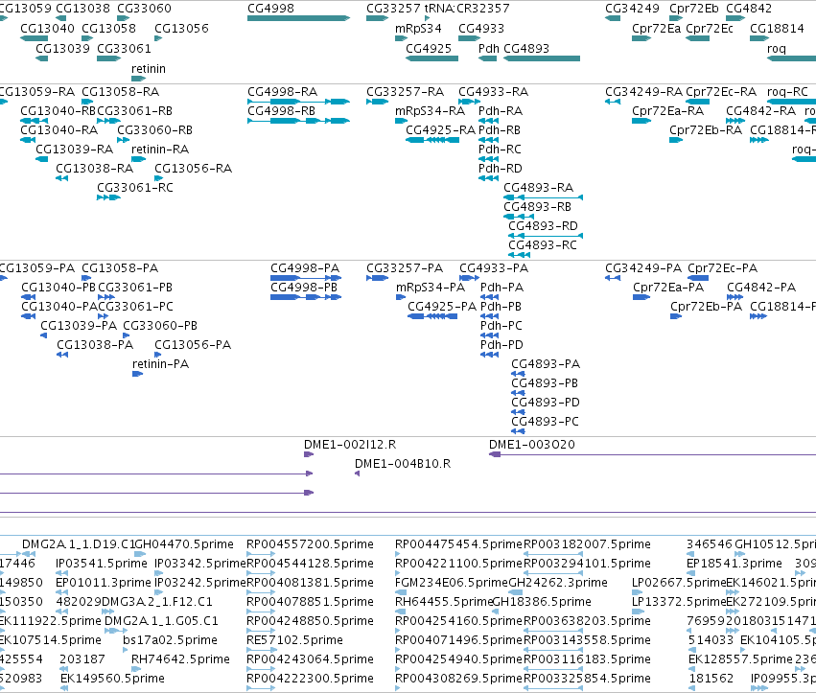The image size is (816, 693).
Task: Open the CG4893-PC protein label
Action: pos(545,422)
